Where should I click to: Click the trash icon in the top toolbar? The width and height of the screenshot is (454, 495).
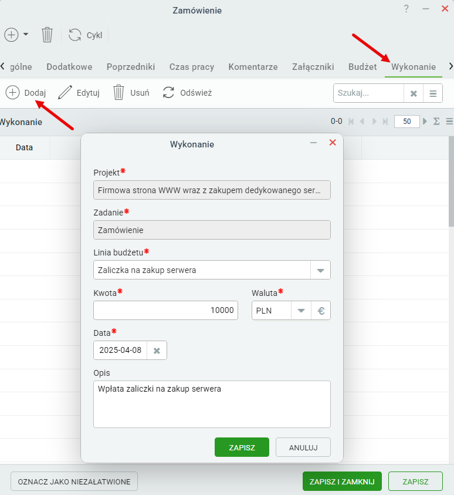pyautogui.click(x=47, y=35)
